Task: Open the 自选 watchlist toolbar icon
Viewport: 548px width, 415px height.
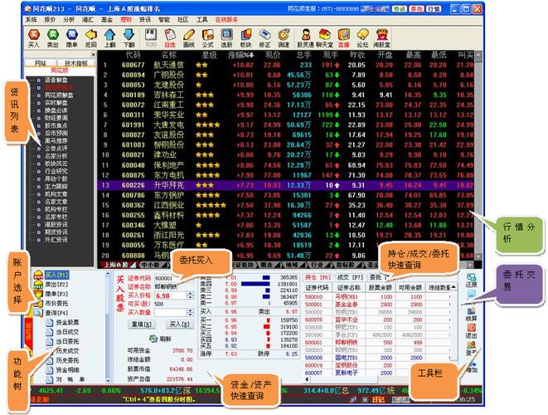Action: [x=170, y=38]
